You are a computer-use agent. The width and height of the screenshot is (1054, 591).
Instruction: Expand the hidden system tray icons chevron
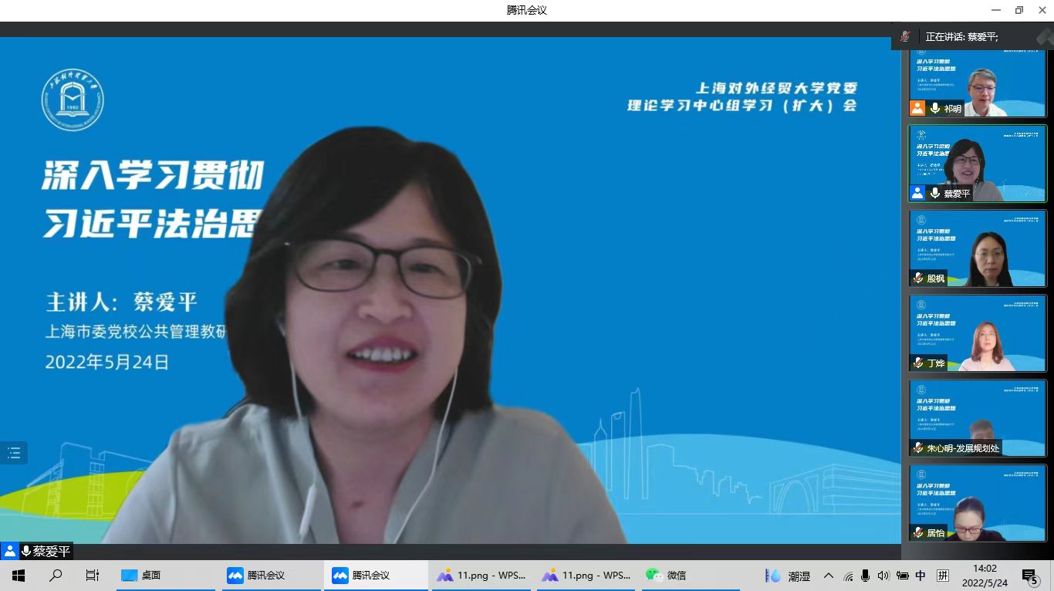(829, 576)
